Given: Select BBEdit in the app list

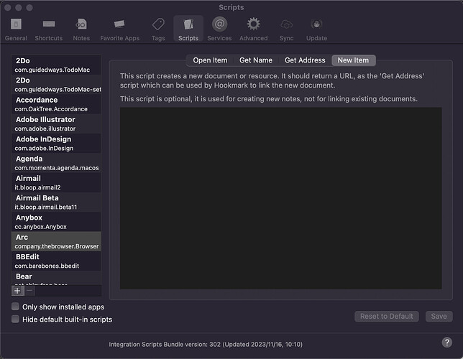Looking at the screenshot, I should click(x=56, y=261).
